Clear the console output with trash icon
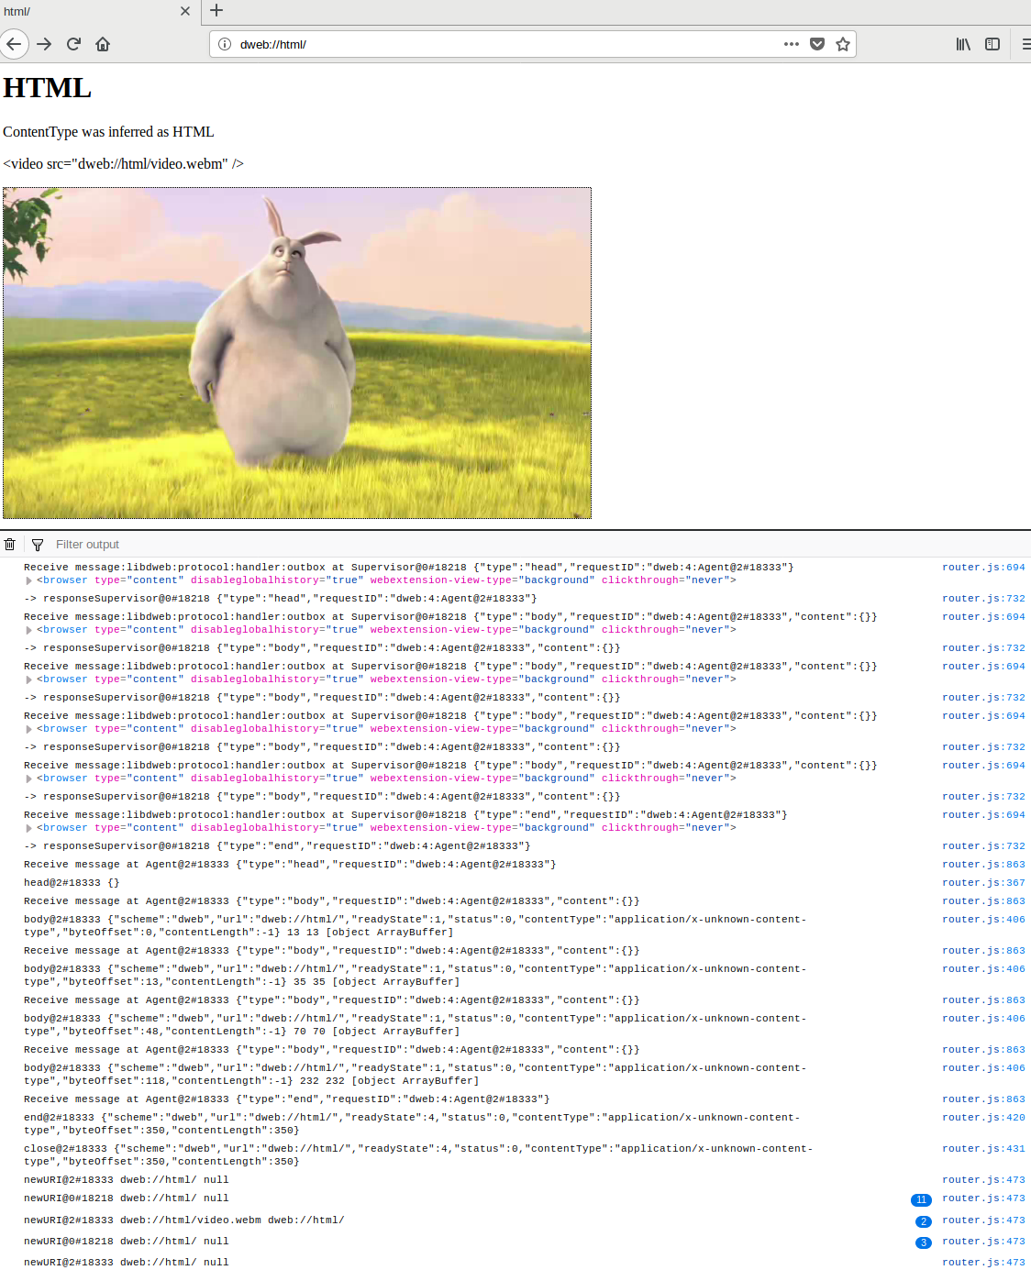Image resolution: width=1031 pixels, height=1270 pixels. (x=10, y=544)
